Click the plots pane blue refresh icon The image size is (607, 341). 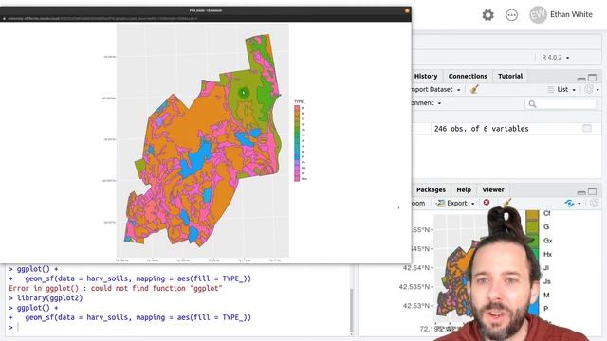(x=569, y=203)
